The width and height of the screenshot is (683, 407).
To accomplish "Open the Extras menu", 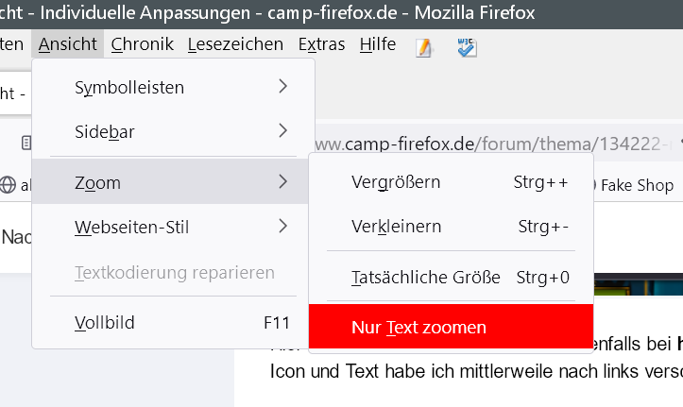I will coord(321,44).
